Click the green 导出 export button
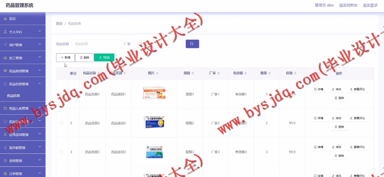Screen dimensions: 384x177 pos(104,57)
